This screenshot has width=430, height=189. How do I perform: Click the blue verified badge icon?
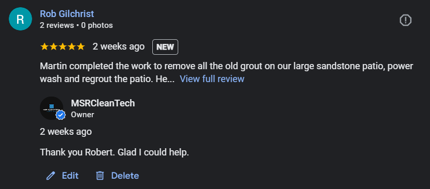tap(61, 115)
